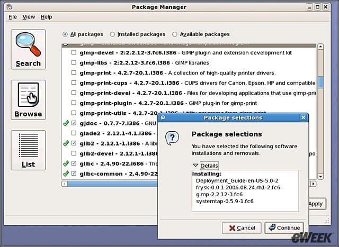The image size is (339, 247).
Task: Click the vertical scrollbar down arrow
Action: 320,177
